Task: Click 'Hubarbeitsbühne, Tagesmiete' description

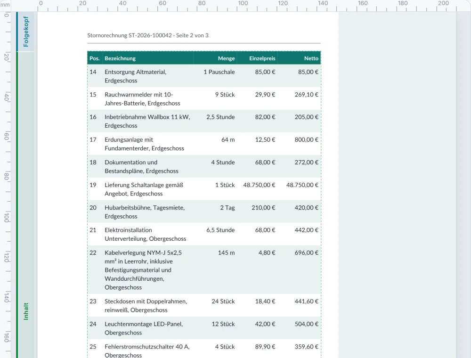Action: (x=145, y=212)
